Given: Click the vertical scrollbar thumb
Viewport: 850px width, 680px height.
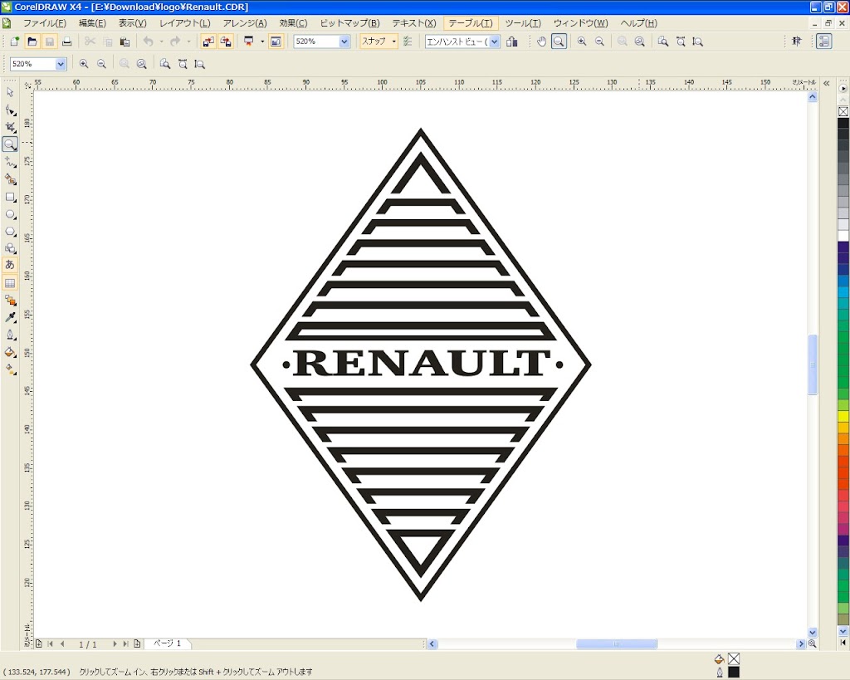Looking at the screenshot, I should click(812, 364).
